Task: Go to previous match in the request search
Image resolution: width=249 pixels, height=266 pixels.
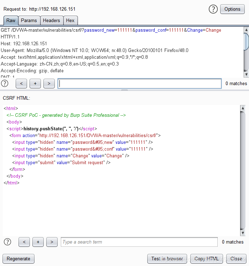Action: tap(21, 83)
